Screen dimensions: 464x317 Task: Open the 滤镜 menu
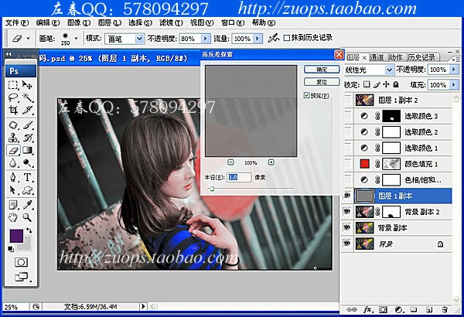tap(171, 22)
